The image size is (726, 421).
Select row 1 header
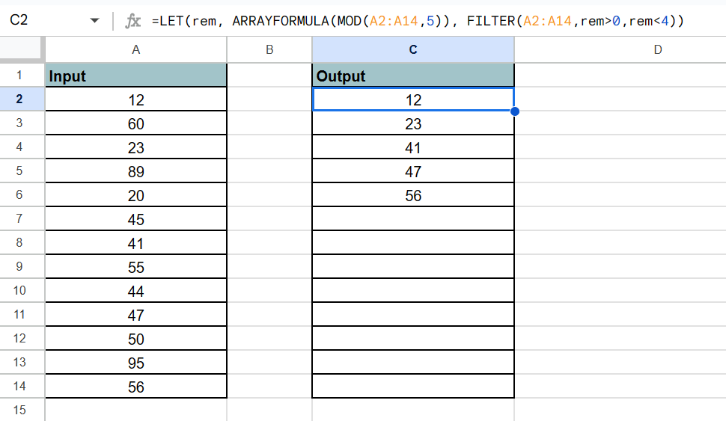click(22, 76)
